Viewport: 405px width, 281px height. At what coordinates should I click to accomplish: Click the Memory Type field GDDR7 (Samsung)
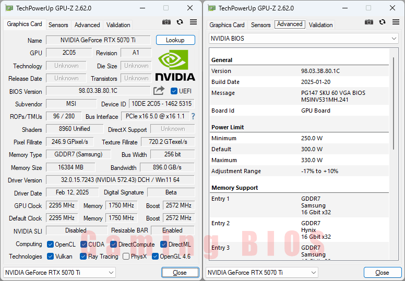78,154
